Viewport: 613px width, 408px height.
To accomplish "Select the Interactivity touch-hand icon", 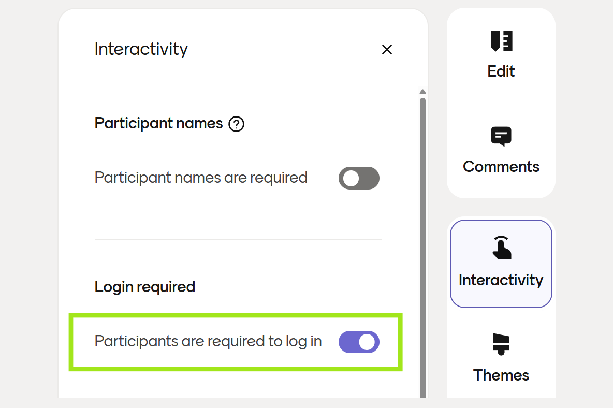I will click(x=501, y=247).
